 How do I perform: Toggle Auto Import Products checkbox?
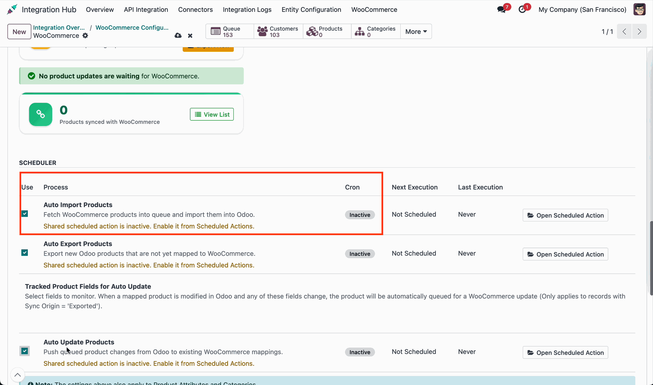[25, 214]
